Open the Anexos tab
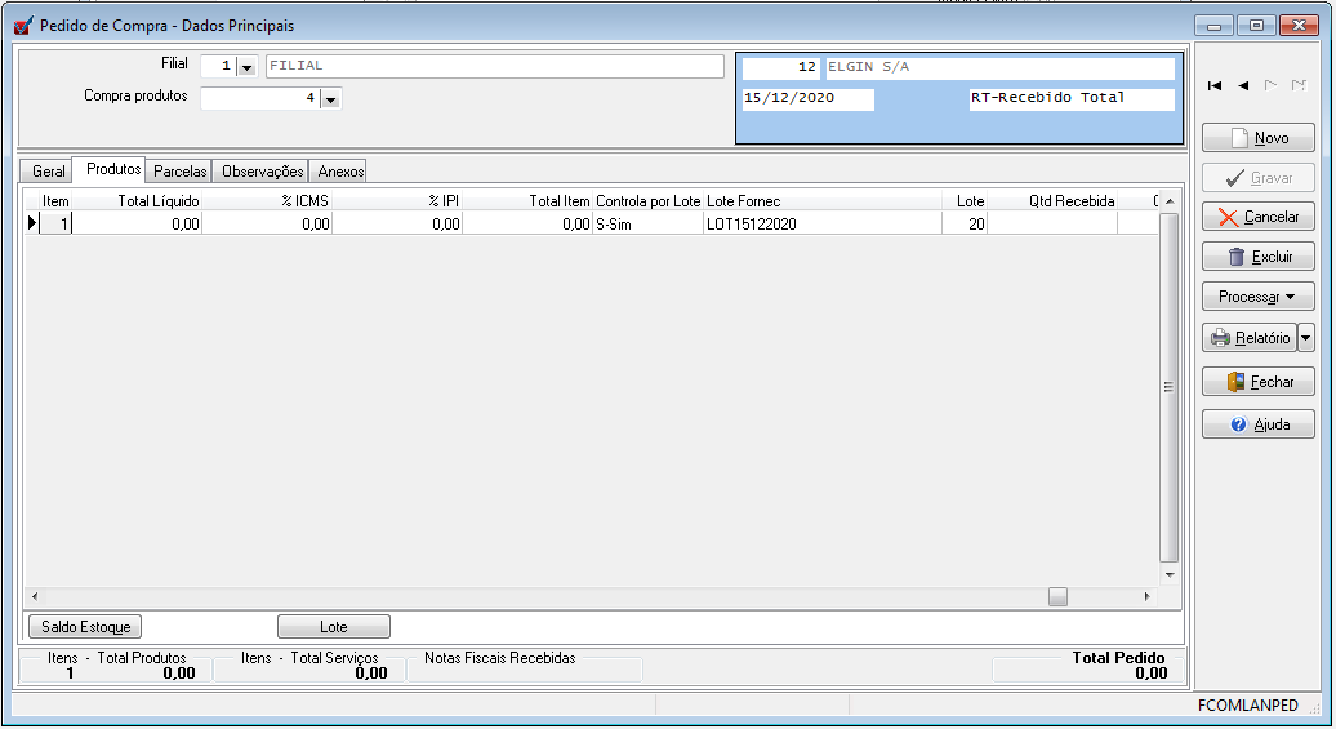 tap(340, 172)
